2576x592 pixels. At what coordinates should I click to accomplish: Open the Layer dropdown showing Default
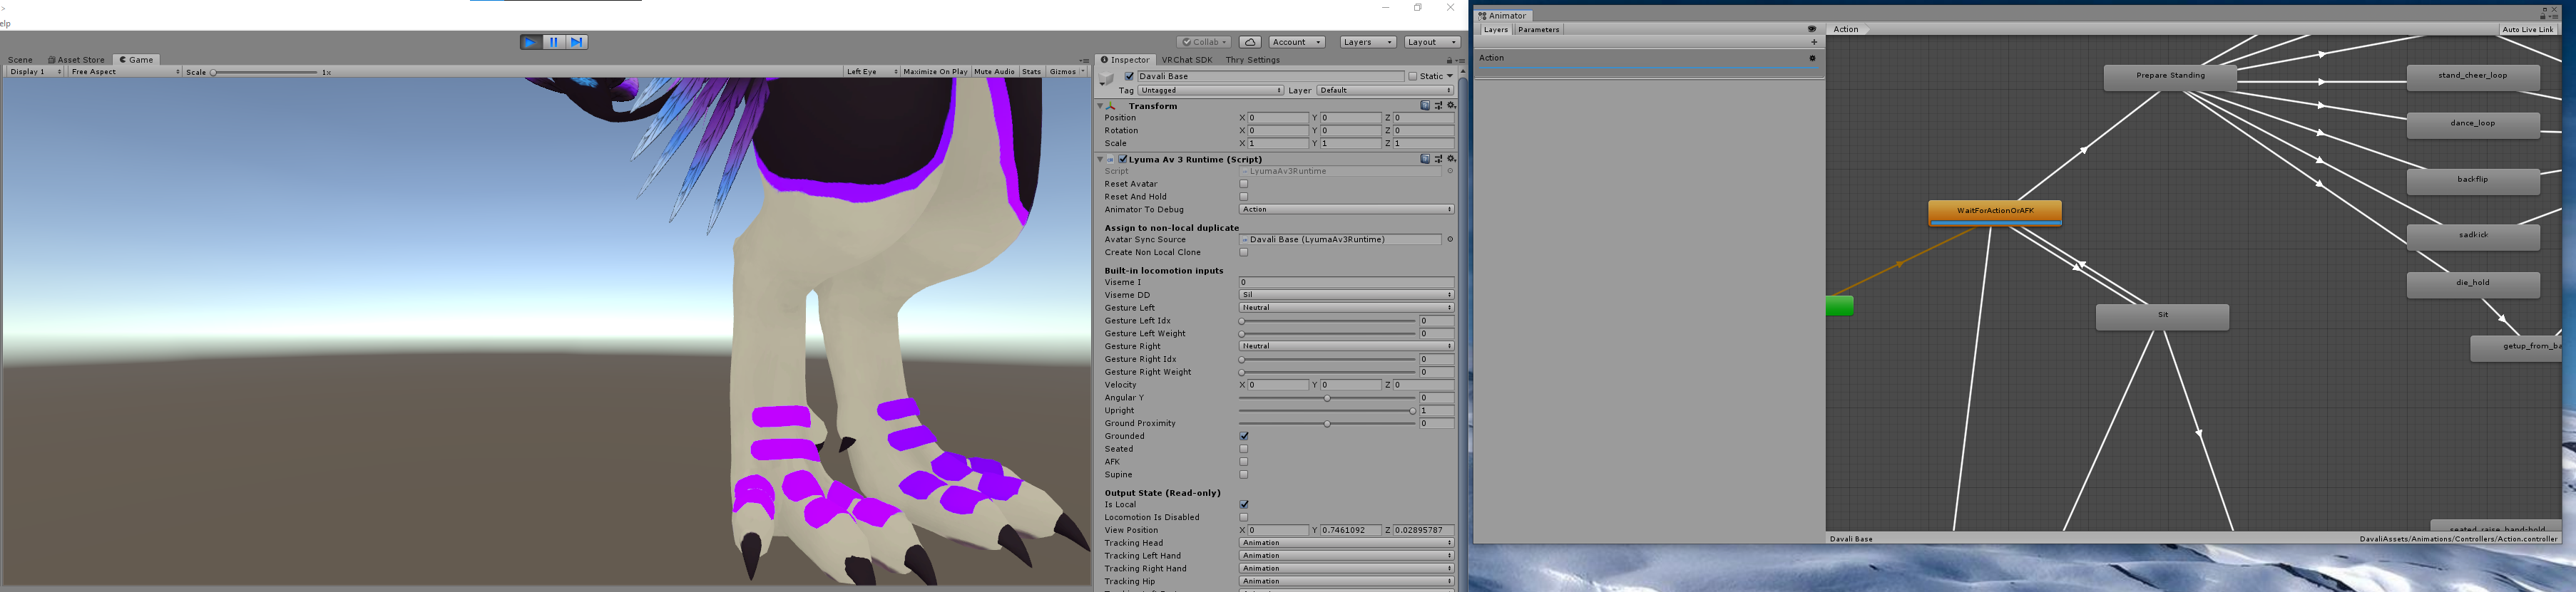[x=1385, y=90]
